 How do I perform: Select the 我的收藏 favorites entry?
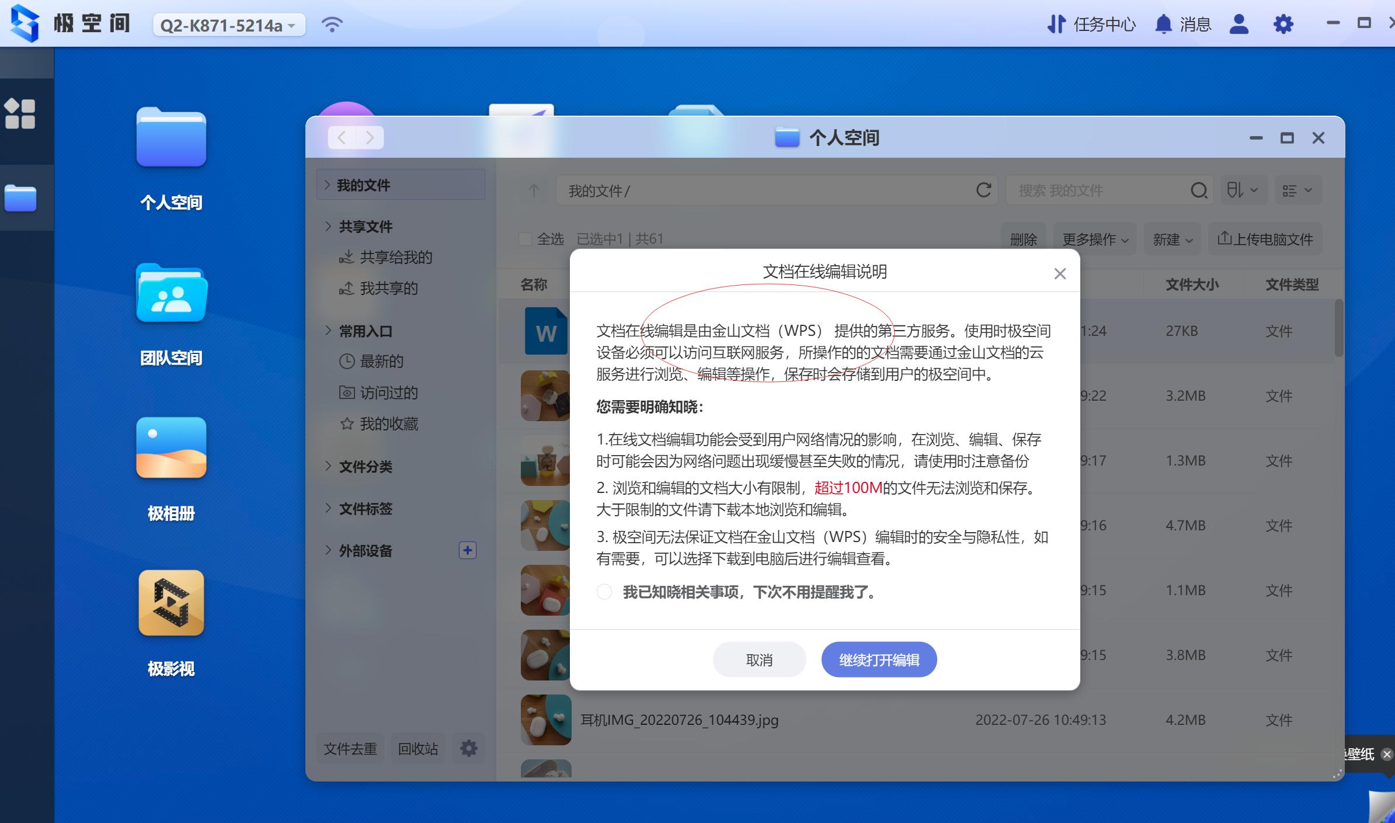tap(388, 424)
